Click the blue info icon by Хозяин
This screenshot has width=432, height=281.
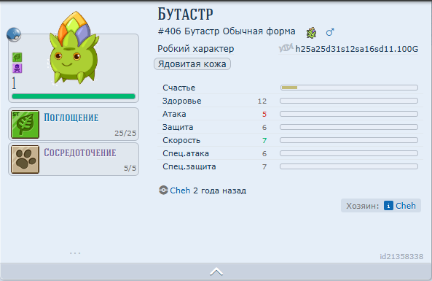click(x=388, y=206)
